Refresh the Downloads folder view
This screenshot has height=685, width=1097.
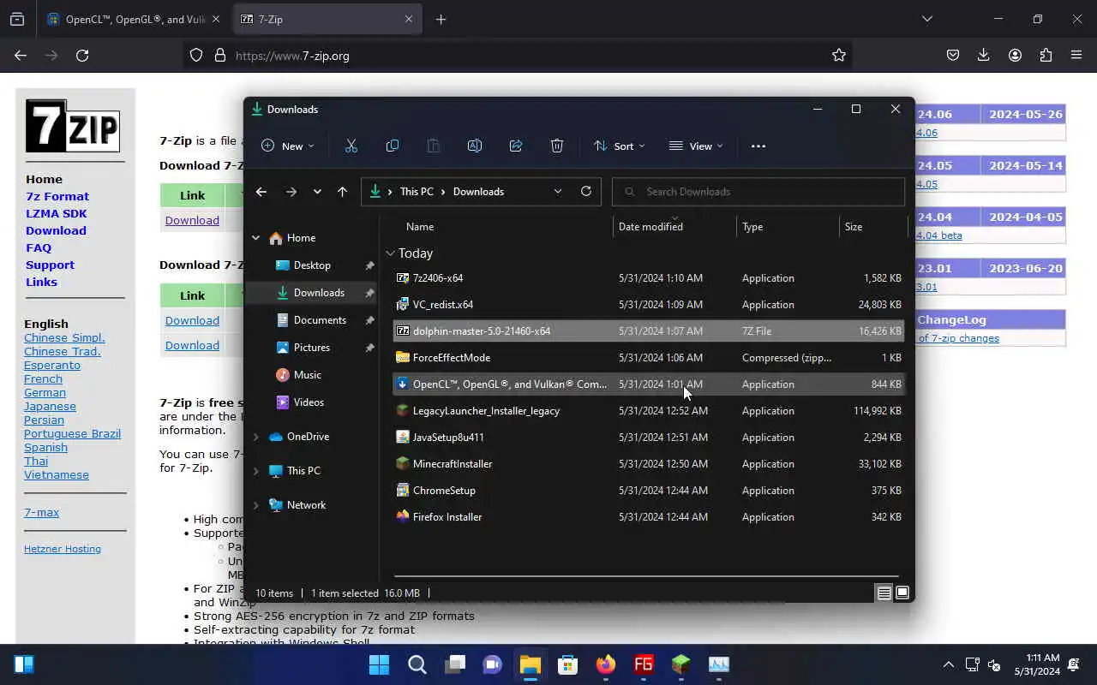[x=586, y=192]
